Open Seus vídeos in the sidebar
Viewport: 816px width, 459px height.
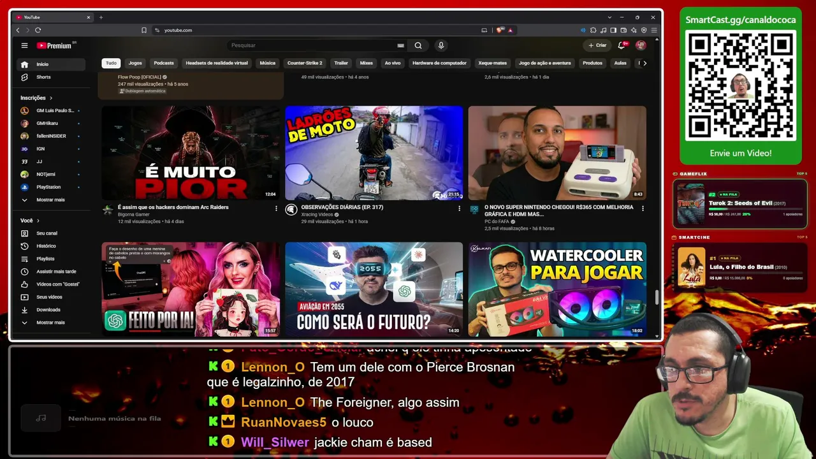pyautogui.click(x=51, y=297)
